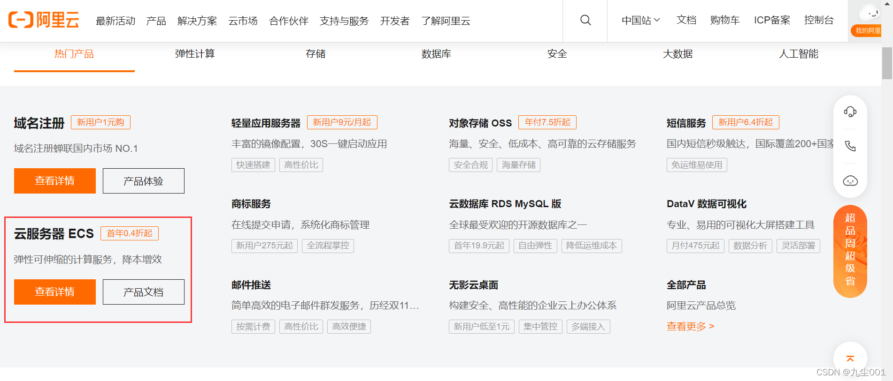Open 邮件推送 product link
Screen dimensions: 893x381
251,285
